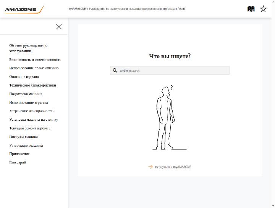Viewport: 275px width, 208px height.
Task: Click the page scrollbar down arrow
Action: (273, 206)
